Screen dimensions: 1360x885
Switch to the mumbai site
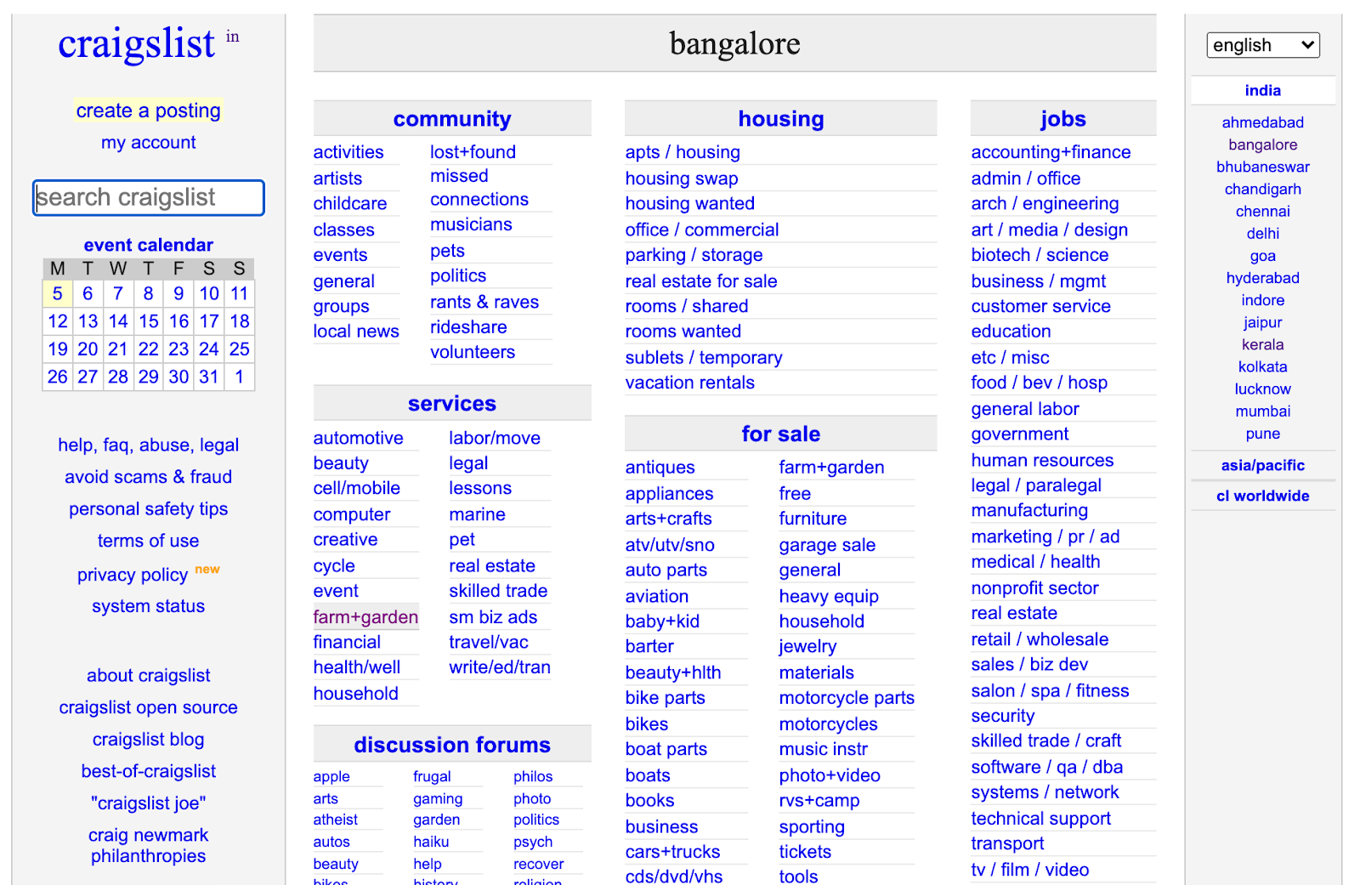tap(1262, 411)
